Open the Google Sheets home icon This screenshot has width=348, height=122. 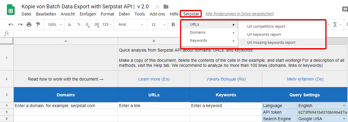pos(10,10)
